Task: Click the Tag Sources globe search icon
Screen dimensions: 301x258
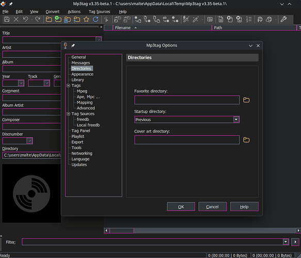Action: (x=269, y=20)
